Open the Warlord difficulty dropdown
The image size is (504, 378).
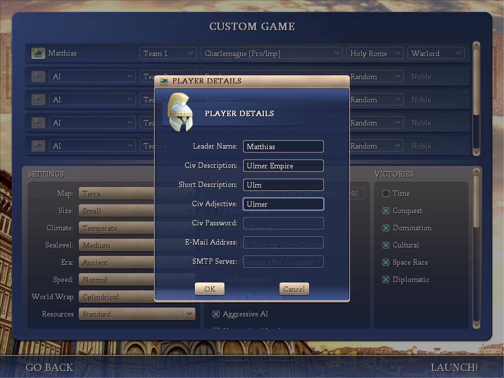[436, 53]
